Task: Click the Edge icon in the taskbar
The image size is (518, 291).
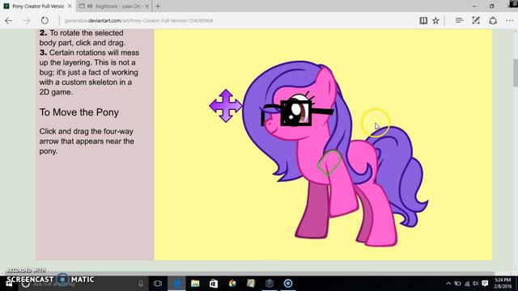Action: tap(176, 284)
